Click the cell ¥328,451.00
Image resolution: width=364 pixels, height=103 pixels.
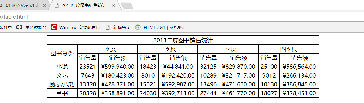click(299, 93)
